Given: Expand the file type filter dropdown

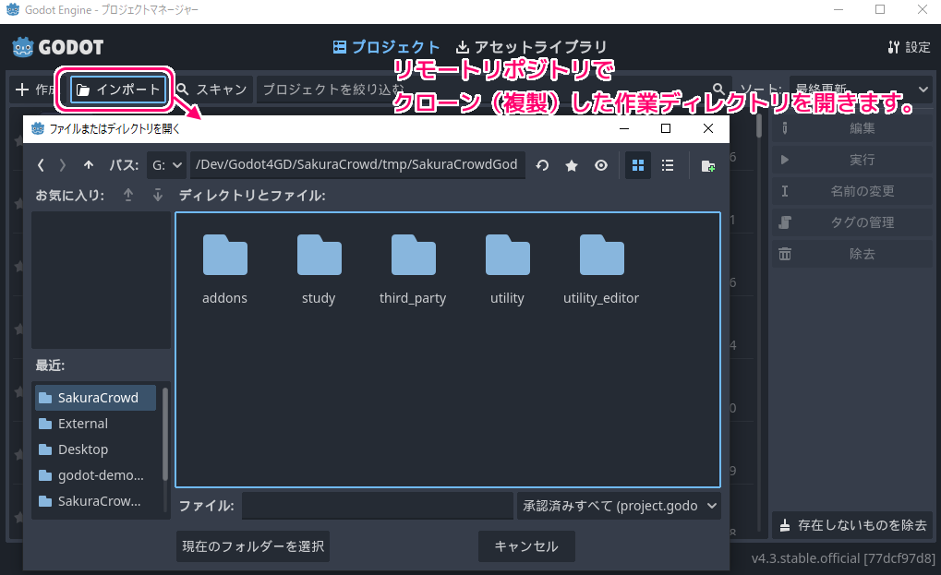Looking at the screenshot, I should point(618,505).
